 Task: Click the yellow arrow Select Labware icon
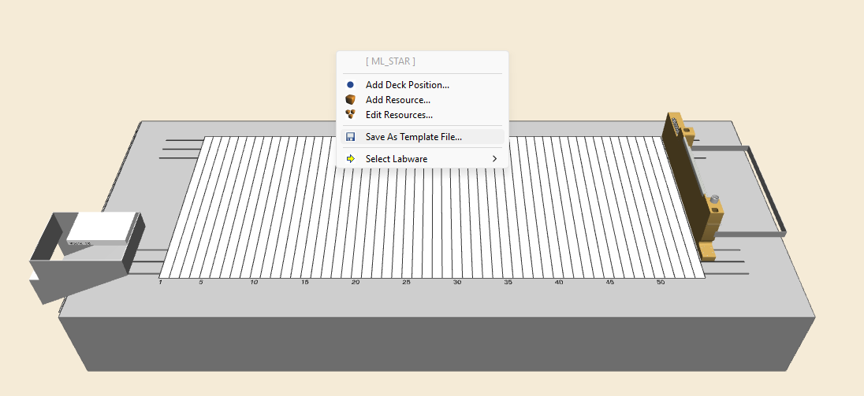(x=351, y=159)
